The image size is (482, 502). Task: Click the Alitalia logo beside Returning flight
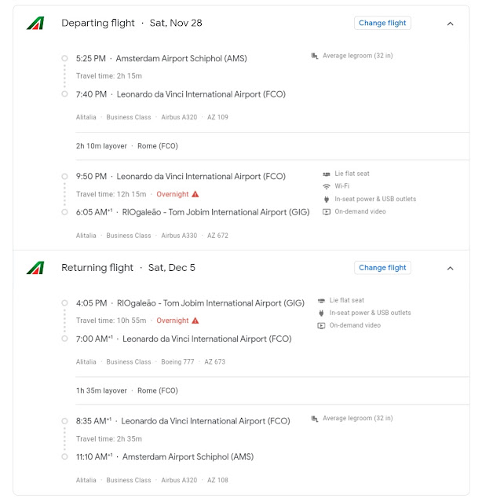(35, 268)
